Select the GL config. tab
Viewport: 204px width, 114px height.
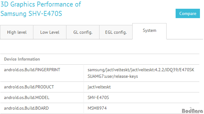tap(83, 32)
